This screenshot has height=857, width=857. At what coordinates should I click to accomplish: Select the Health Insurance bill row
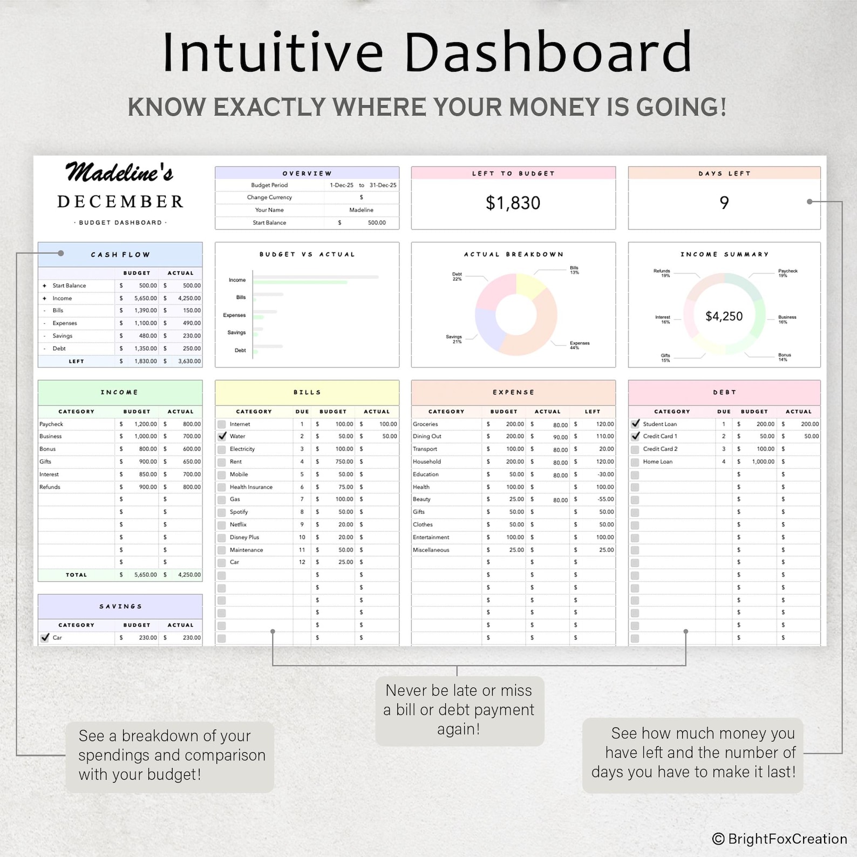307,487
